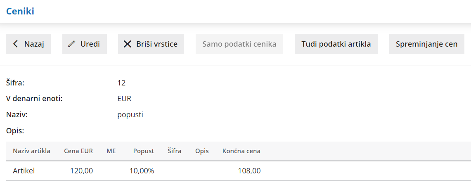
Task: Click the ME column header
Action: (x=111, y=151)
